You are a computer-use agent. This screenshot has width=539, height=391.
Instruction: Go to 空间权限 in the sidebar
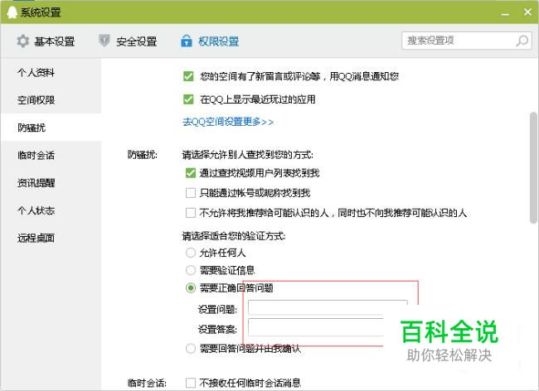tap(51, 100)
